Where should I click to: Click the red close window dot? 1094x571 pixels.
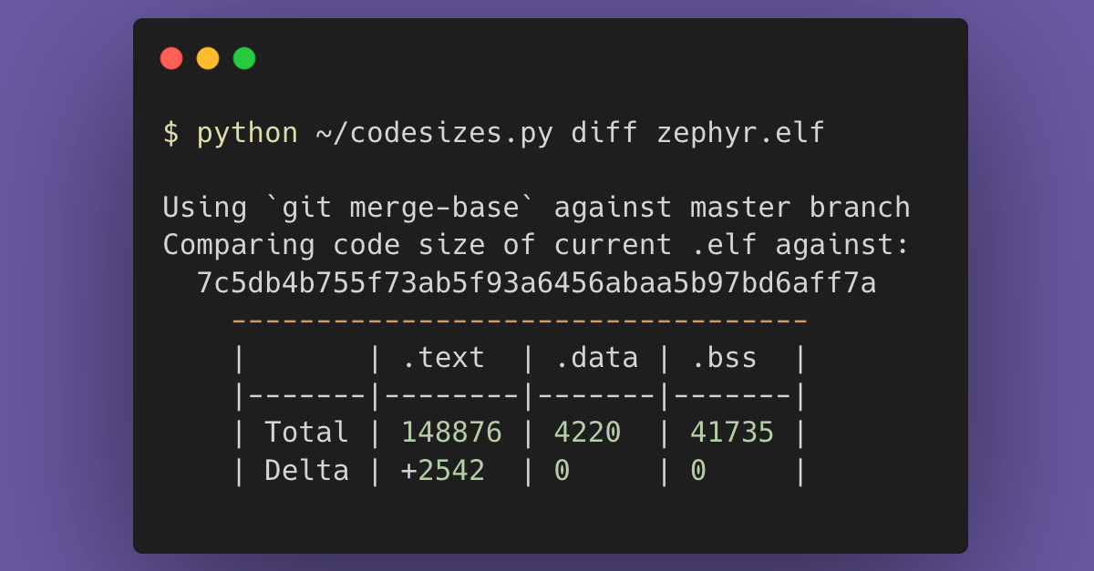pyautogui.click(x=171, y=58)
